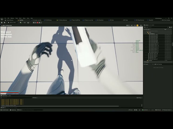This screenshot has width=173, height=129.
Task: Click the Output Log horizontal scrollbar
Action: [x=60, y=106]
